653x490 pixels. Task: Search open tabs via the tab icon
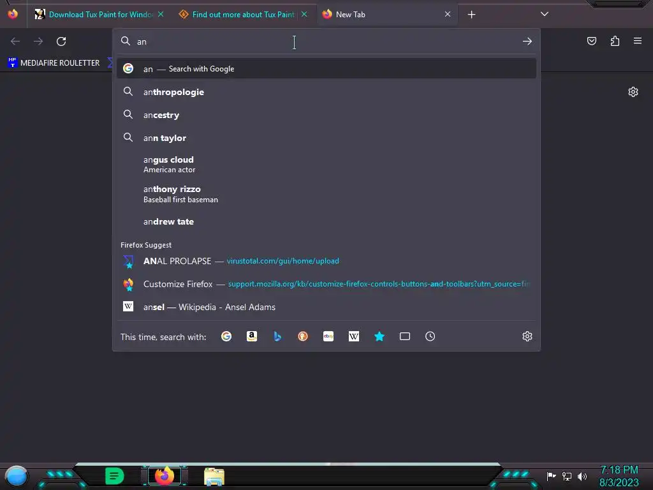coord(405,336)
